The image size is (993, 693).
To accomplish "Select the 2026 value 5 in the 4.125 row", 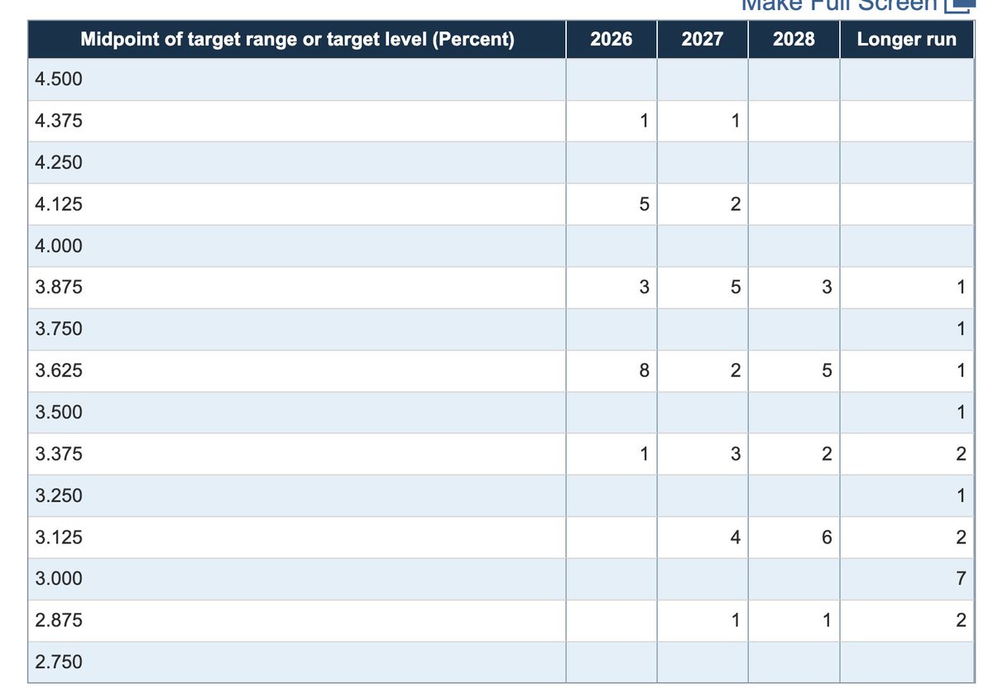I will point(644,204).
